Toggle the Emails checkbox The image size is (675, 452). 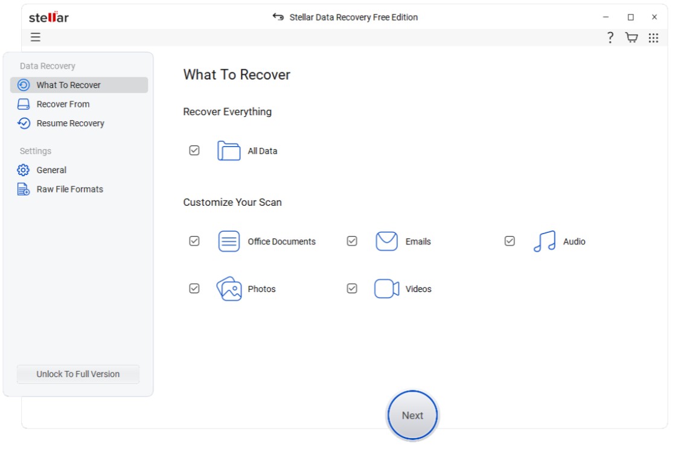pyautogui.click(x=352, y=241)
